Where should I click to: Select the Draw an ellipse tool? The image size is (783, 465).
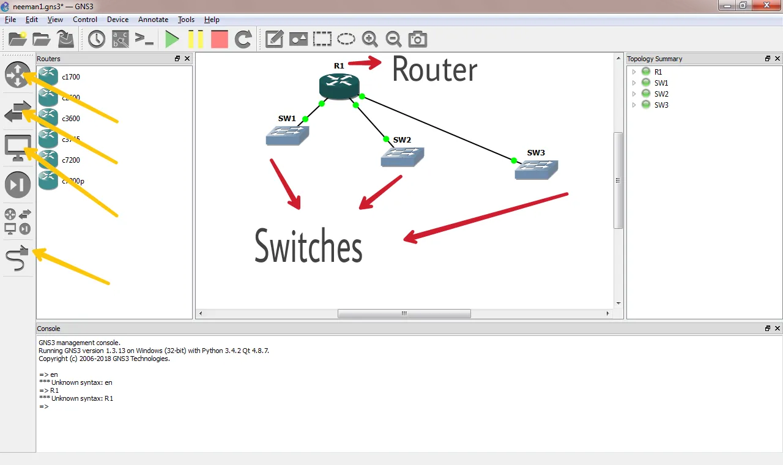click(x=346, y=40)
